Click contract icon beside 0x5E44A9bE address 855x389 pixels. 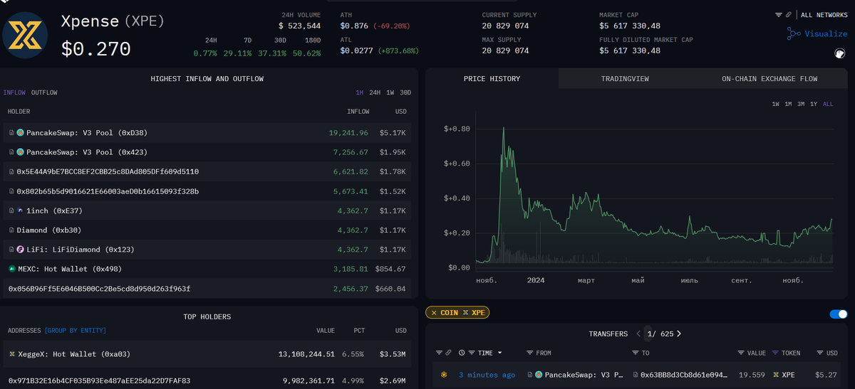(x=11, y=172)
